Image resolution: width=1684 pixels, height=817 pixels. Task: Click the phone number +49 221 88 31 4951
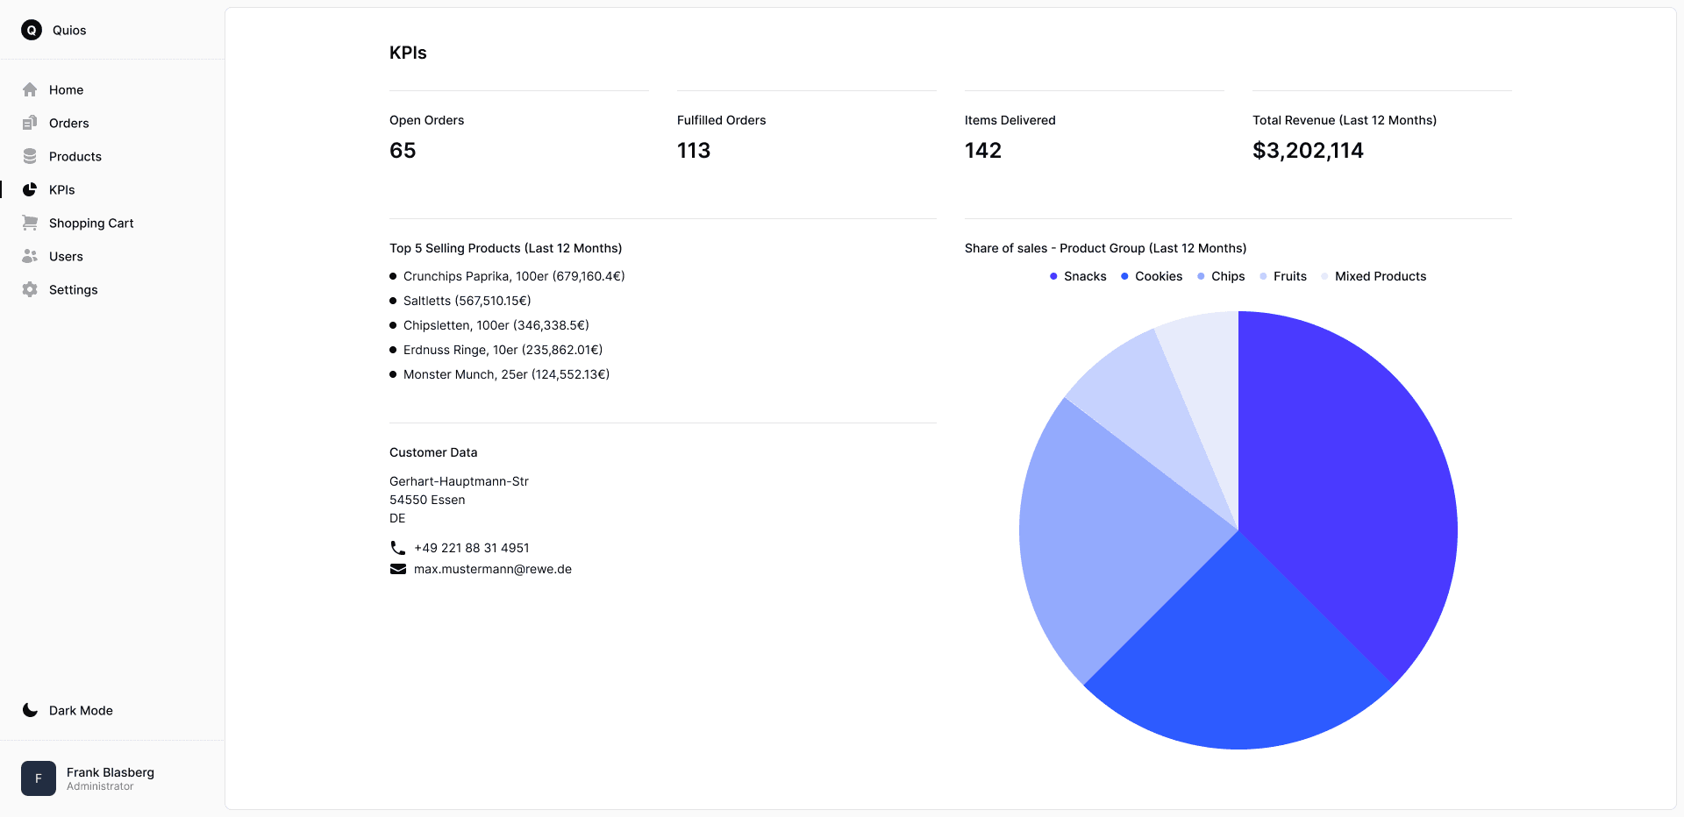(x=471, y=548)
